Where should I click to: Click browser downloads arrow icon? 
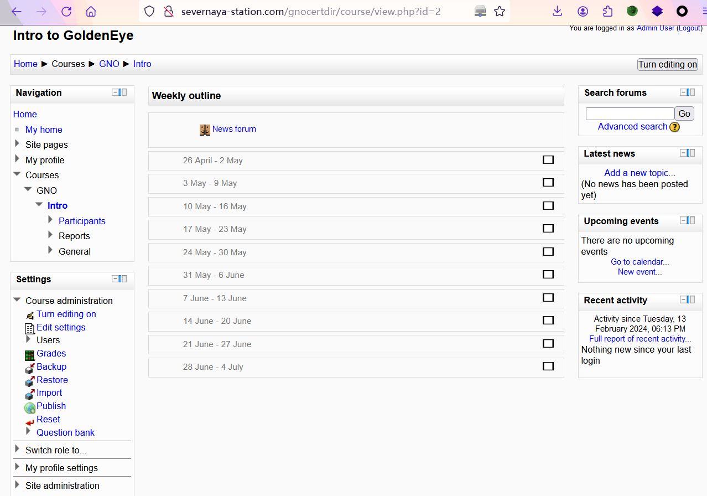click(558, 11)
